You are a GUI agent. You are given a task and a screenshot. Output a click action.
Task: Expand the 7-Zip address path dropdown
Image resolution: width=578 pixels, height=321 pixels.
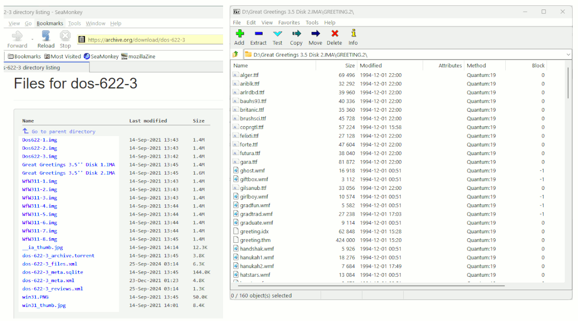pyautogui.click(x=568, y=55)
